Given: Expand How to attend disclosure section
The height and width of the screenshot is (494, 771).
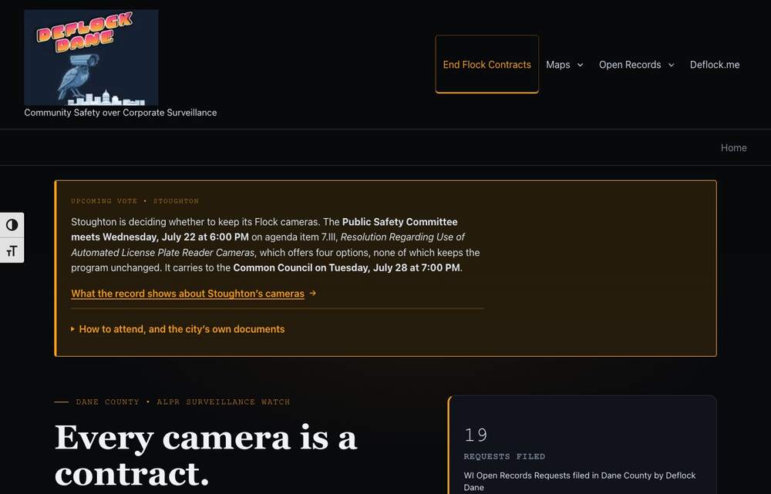Looking at the screenshot, I should pos(177,329).
